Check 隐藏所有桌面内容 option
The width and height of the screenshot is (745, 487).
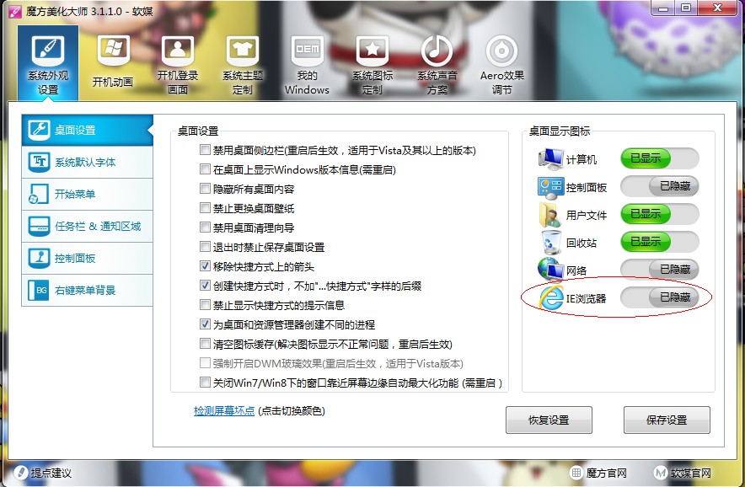205,189
